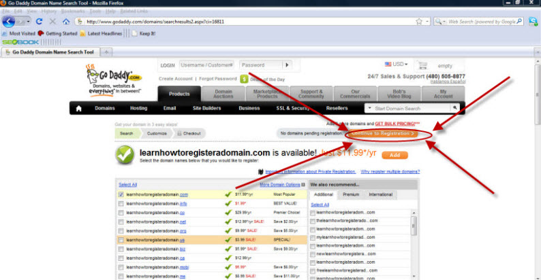Click the search magnifier in web search box
Viewport: 541px width, 280px height.
coord(519,21)
